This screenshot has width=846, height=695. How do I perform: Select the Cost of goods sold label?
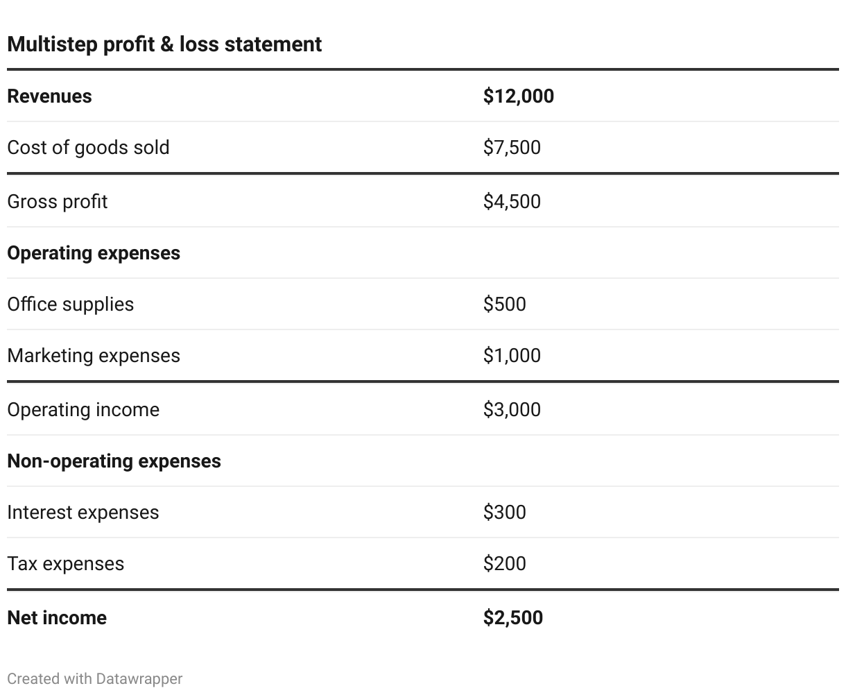point(88,147)
